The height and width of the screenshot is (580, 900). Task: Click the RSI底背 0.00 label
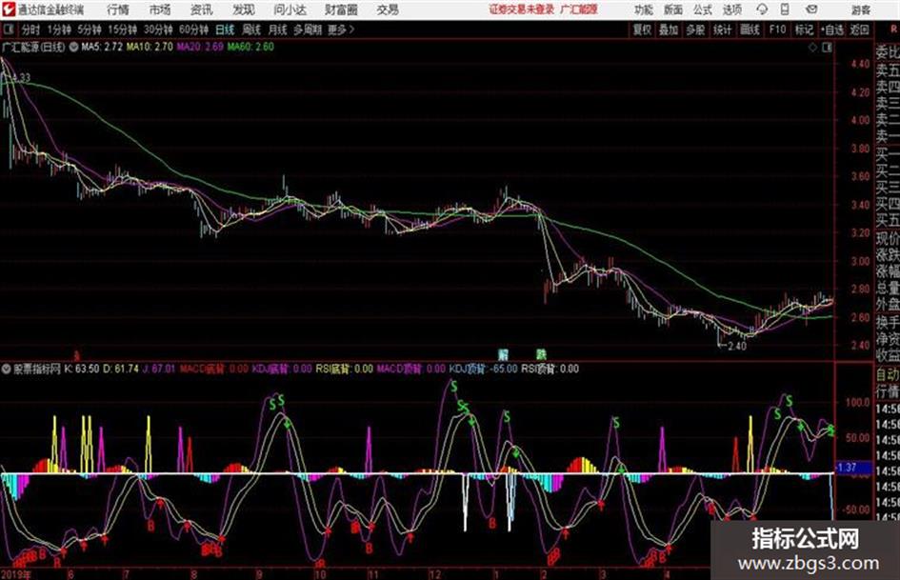(345, 369)
